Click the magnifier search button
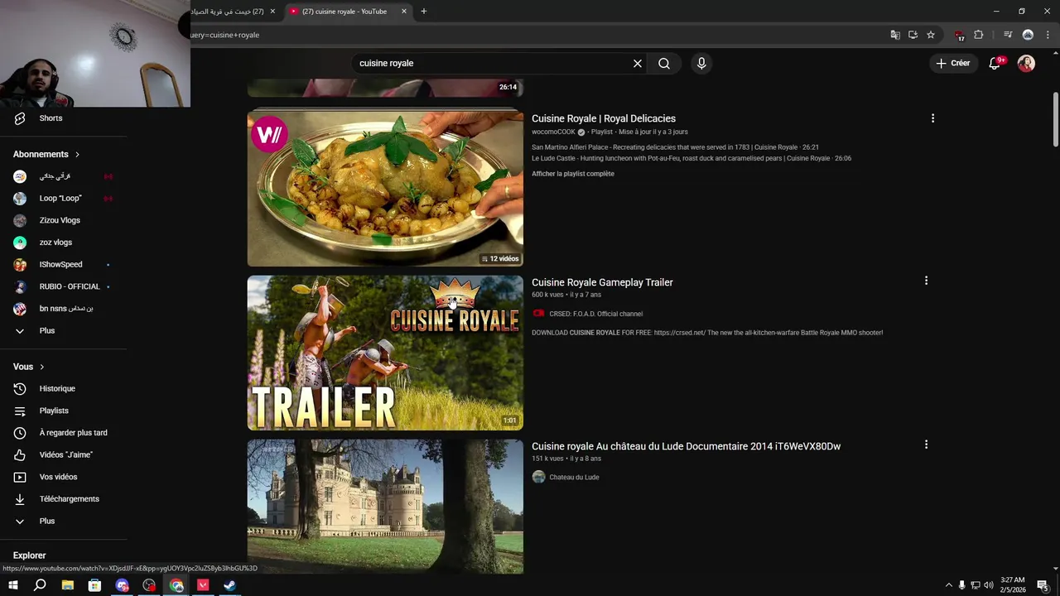 coord(664,64)
